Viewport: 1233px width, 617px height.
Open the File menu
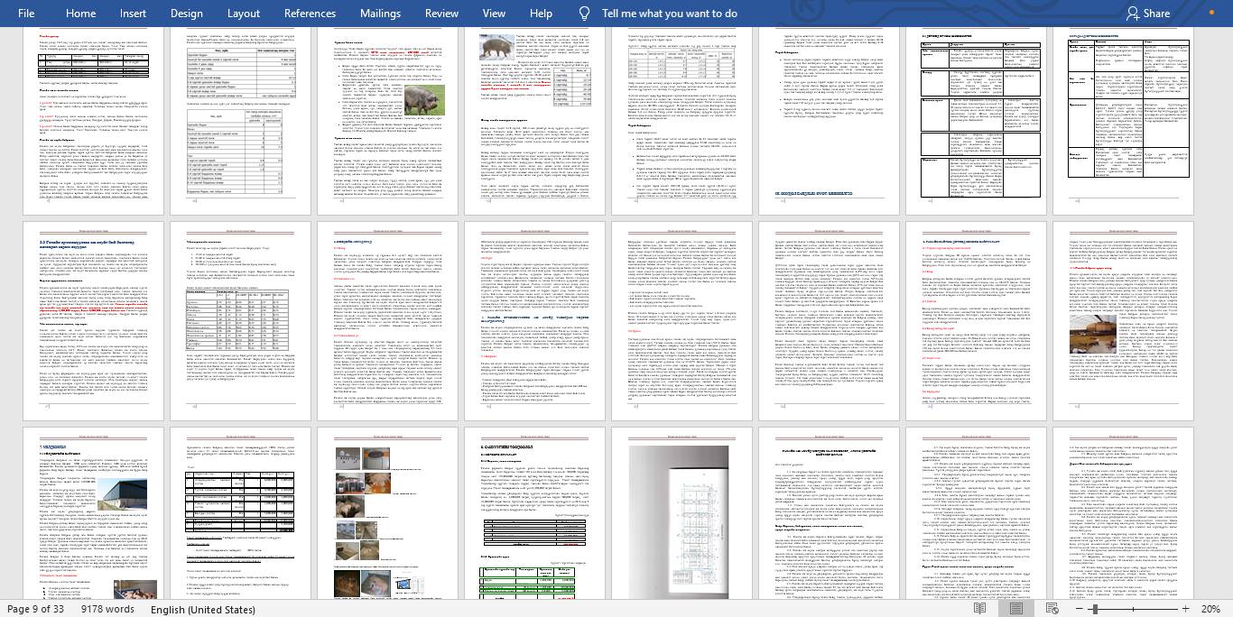click(x=26, y=14)
